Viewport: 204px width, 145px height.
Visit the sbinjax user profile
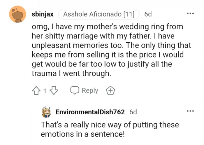tap(43, 14)
